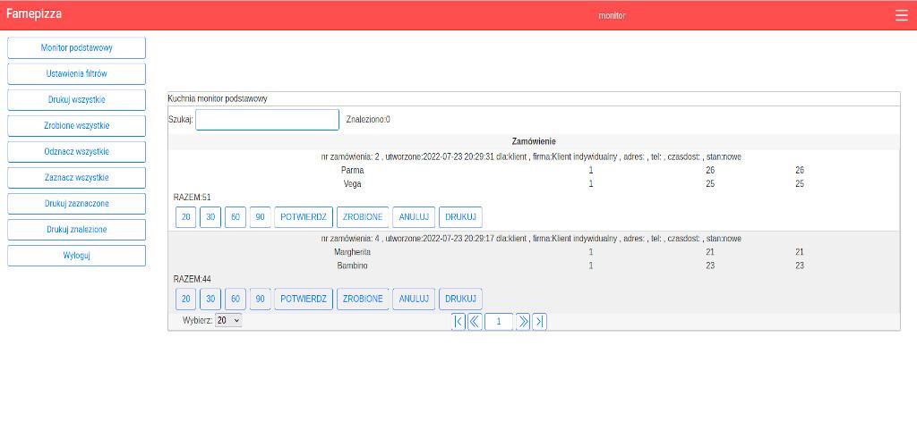Image resolution: width=917 pixels, height=447 pixels.
Task: Open Monitor podstawowy in sidebar
Action: pyautogui.click(x=77, y=48)
